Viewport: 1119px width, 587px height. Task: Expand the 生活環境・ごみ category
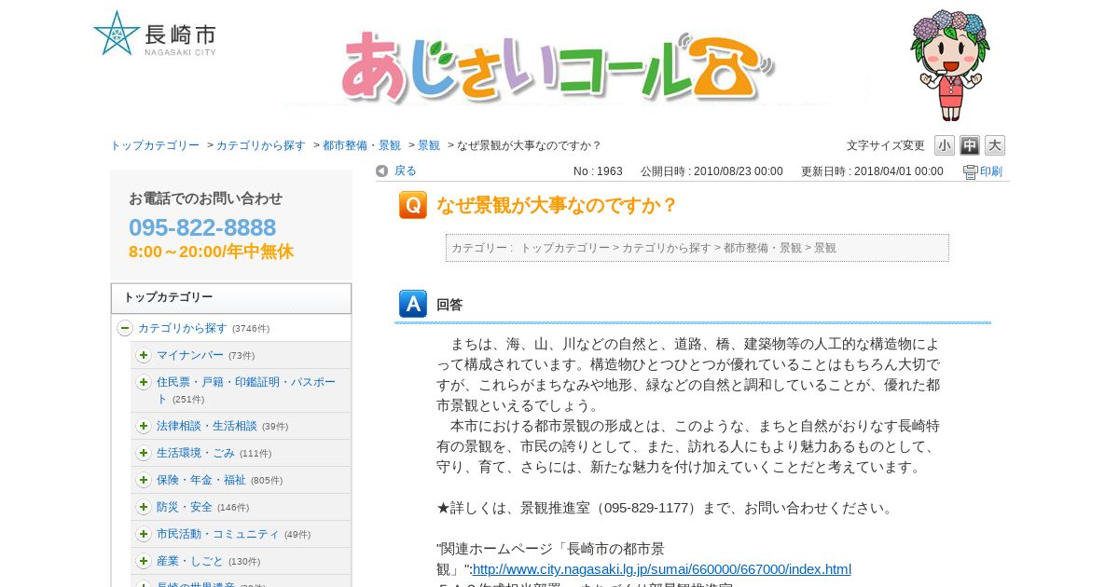tap(144, 453)
